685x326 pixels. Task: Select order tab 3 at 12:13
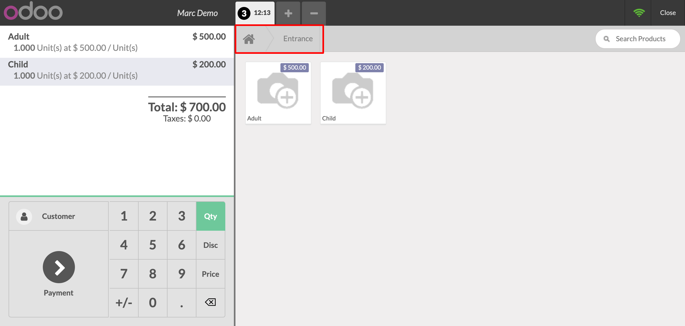[255, 13]
